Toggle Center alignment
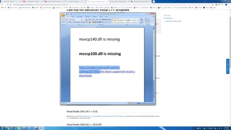This screenshot has height=130, width=231. click(x=96, y=22)
